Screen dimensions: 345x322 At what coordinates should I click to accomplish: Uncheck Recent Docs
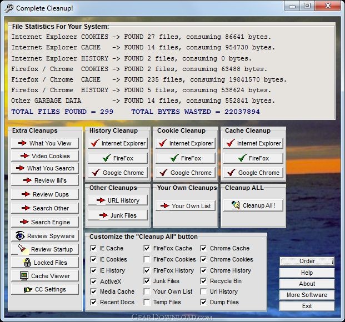pyautogui.click(x=93, y=302)
